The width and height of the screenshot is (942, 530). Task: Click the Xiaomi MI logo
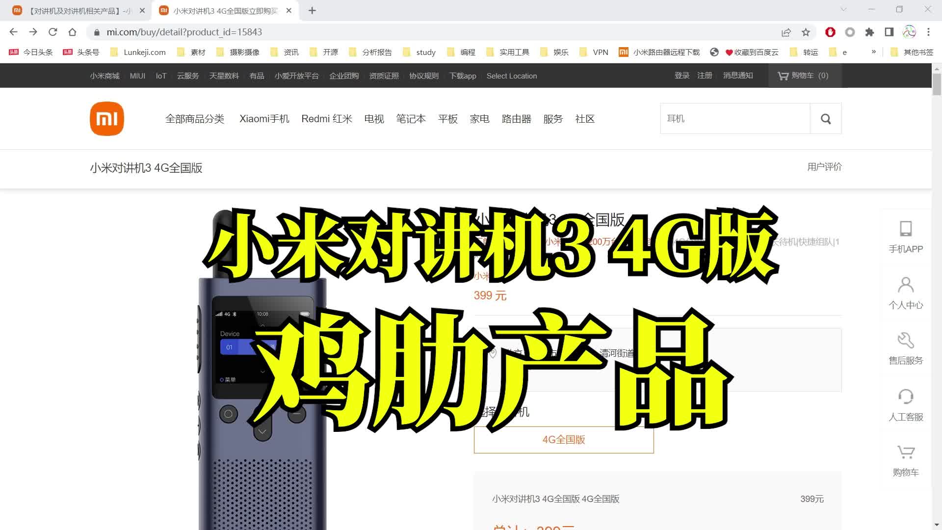click(107, 119)
